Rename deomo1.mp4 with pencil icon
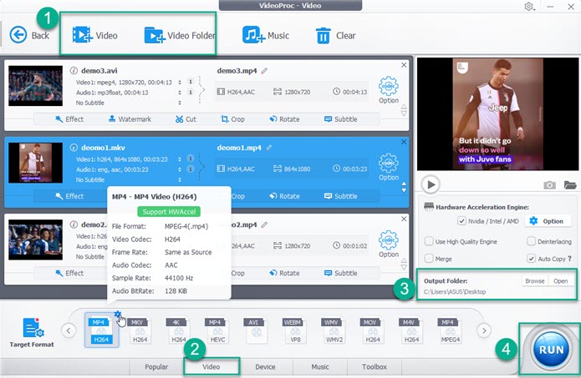581x378 pixels. [x=268, y=148]
